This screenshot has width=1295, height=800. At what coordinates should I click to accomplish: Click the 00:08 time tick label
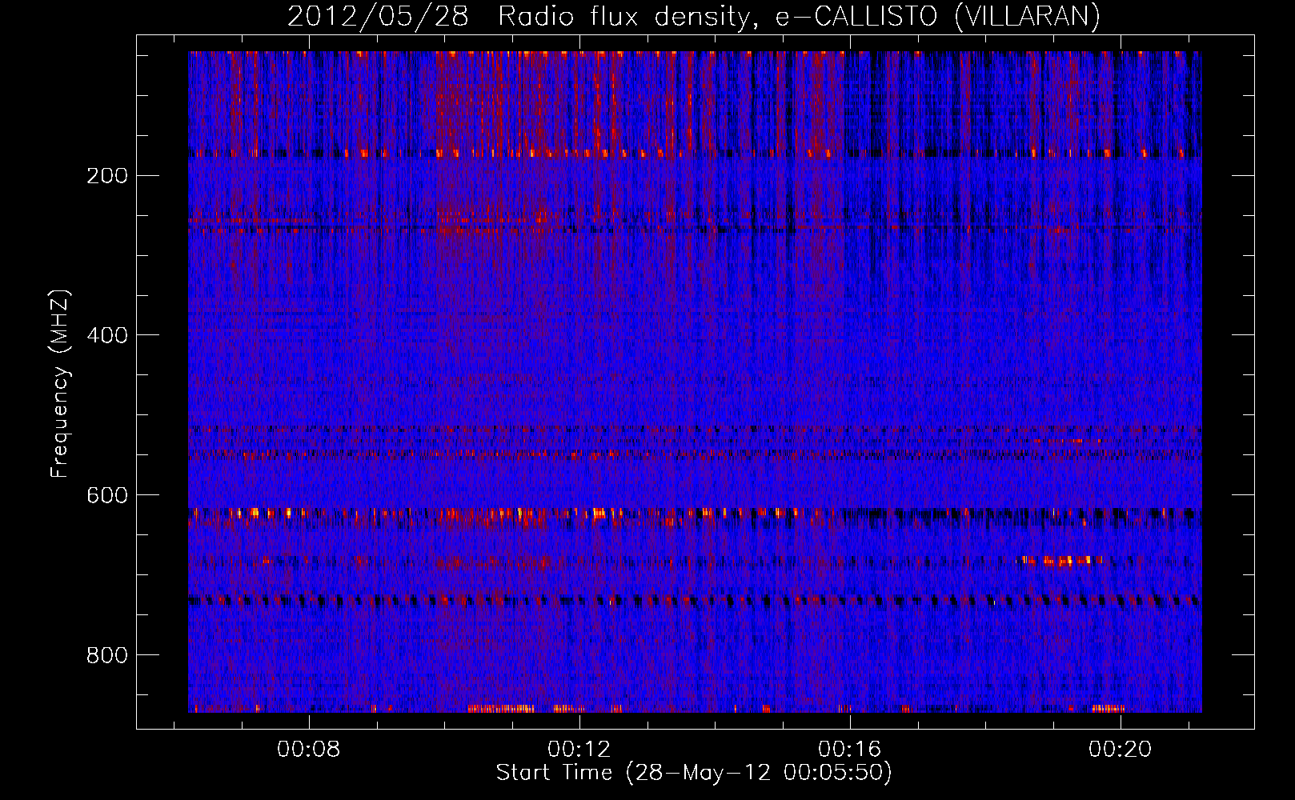pos(308,749)
